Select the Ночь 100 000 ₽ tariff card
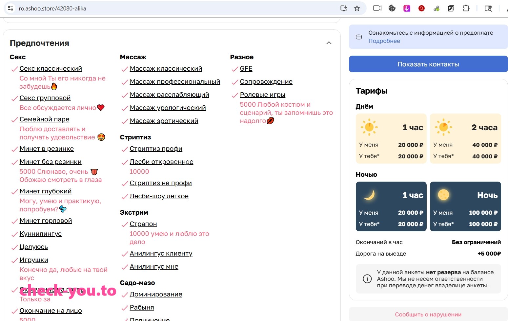 tap(465, 206)
